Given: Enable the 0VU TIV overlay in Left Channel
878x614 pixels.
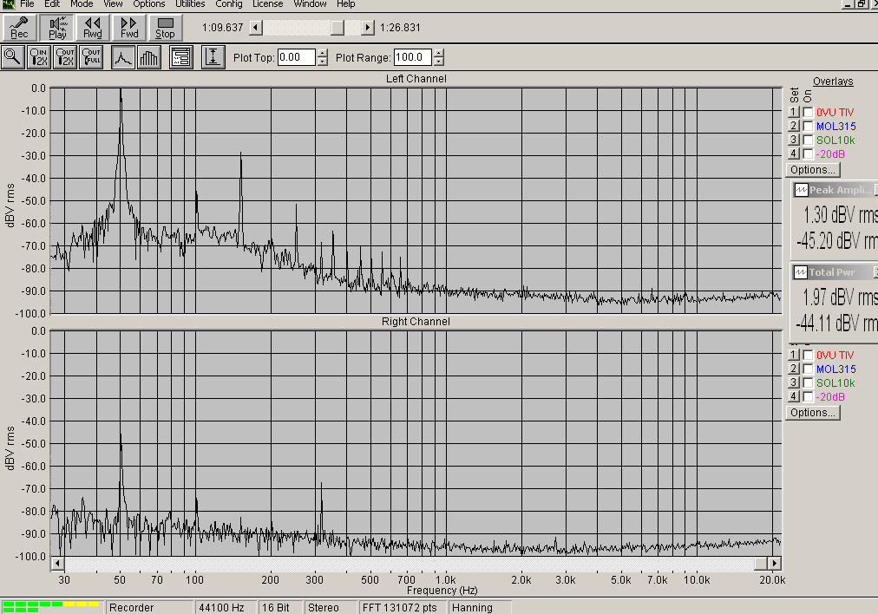Looking at the screenshot, I should [808, 113].
